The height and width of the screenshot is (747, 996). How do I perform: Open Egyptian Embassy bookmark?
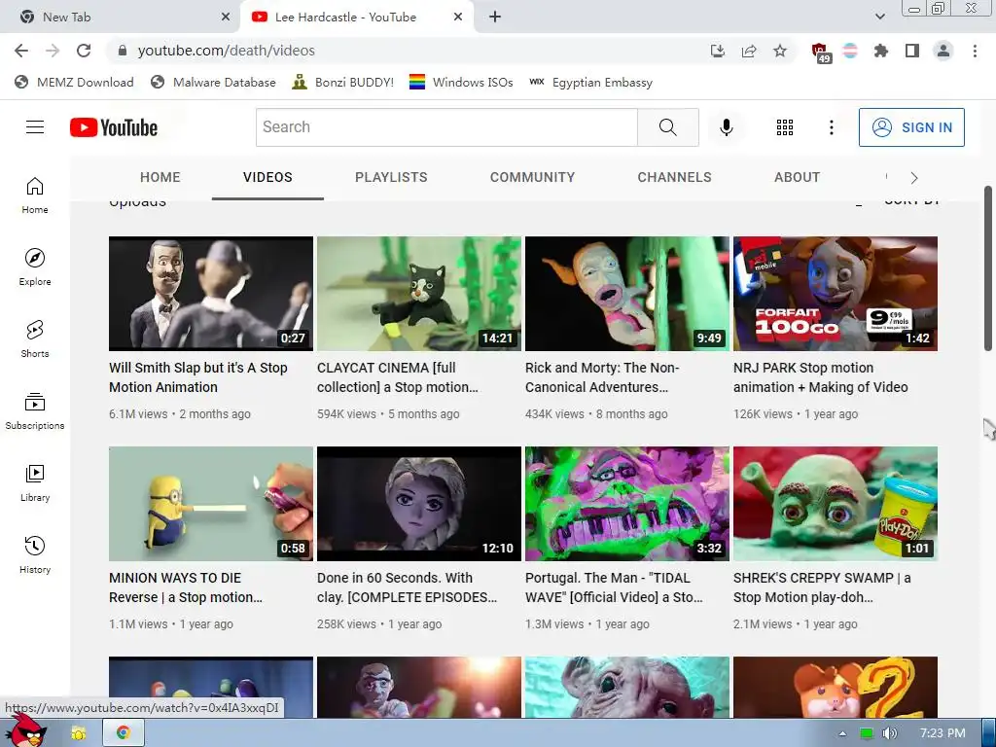click(590, 83)
